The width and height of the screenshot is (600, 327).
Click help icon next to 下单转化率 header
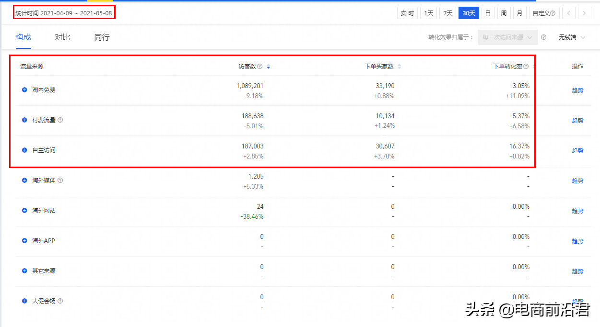(526, 67)
